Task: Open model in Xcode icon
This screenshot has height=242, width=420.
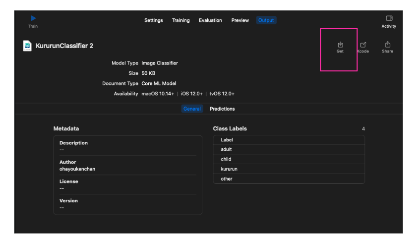Action: [363, 45]
